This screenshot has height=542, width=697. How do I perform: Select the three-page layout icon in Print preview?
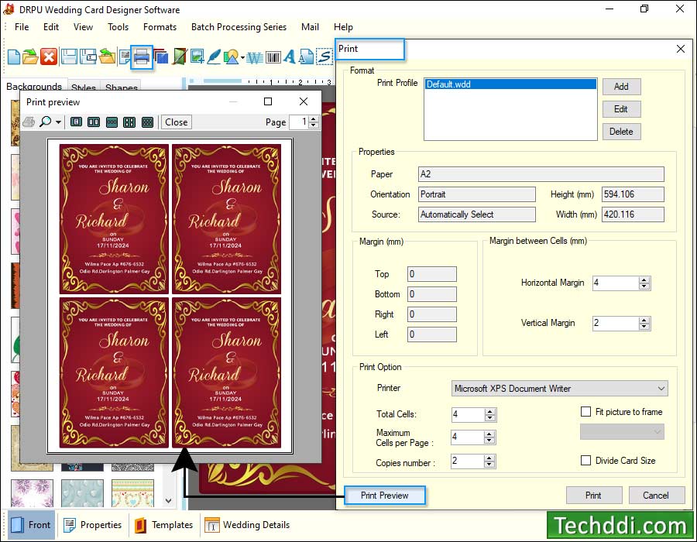click(x=112, y=122)
